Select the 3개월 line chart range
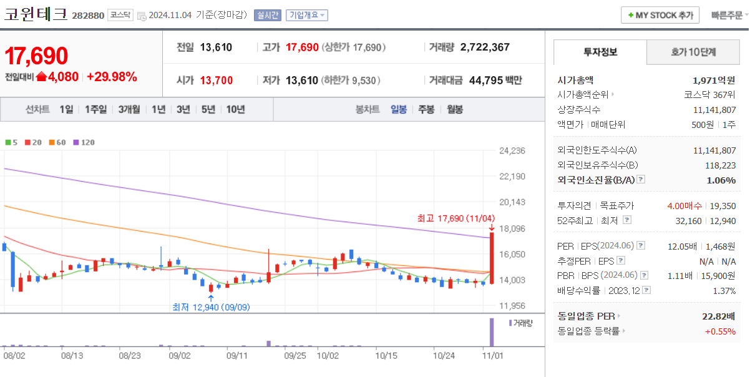The height and width of the screenshot is (377, 750). tap(129, 109)
